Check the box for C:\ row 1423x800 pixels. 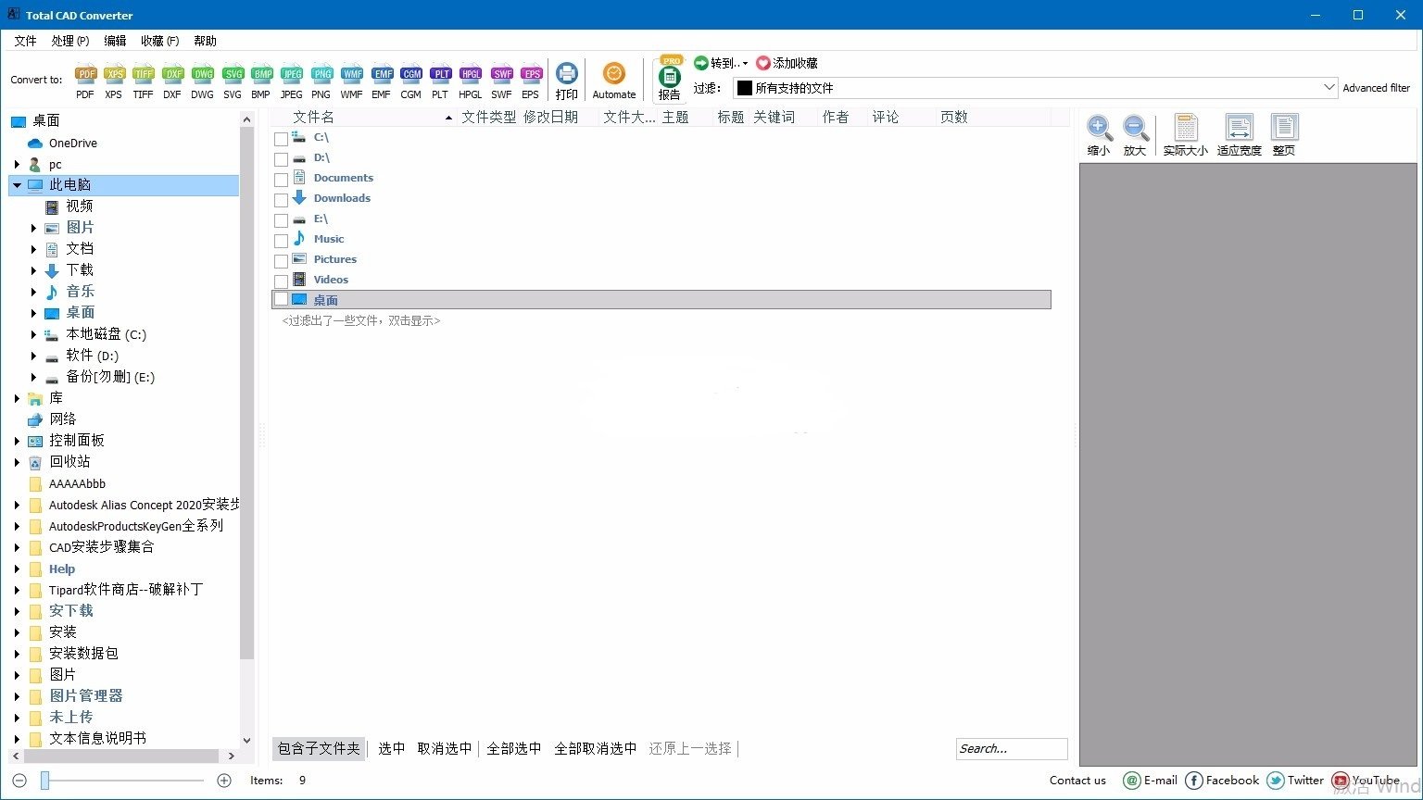click(281, 139)
